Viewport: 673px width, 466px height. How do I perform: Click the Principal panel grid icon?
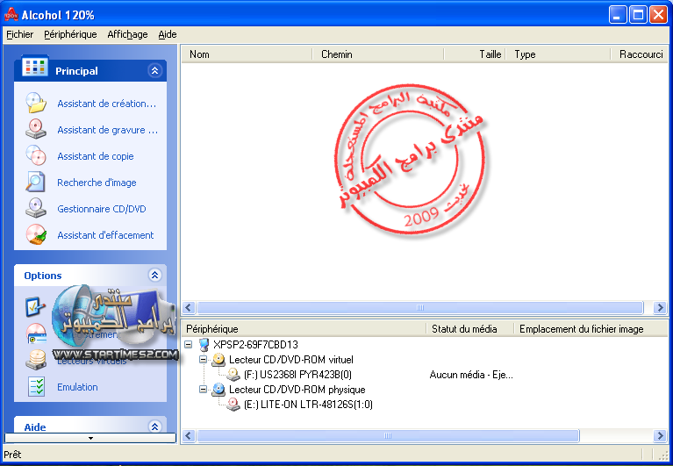(35, 67)
